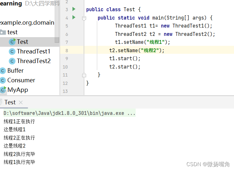Close the Test run tab
This screenshot has width=234, height=170.
(x=21, y=102)
